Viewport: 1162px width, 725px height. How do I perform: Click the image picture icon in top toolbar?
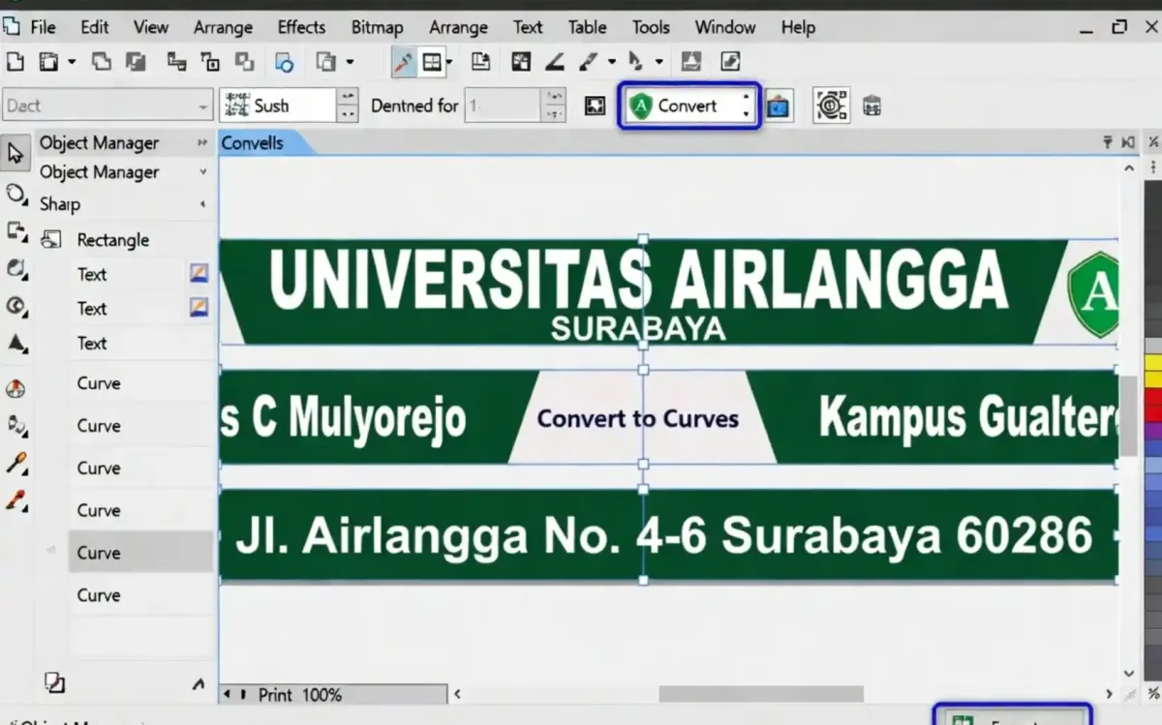coord(690,63)
